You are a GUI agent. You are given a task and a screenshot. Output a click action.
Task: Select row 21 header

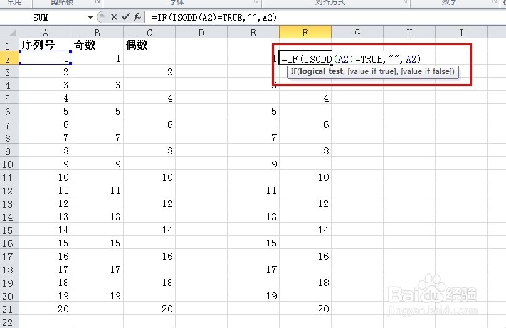(9, 309)
